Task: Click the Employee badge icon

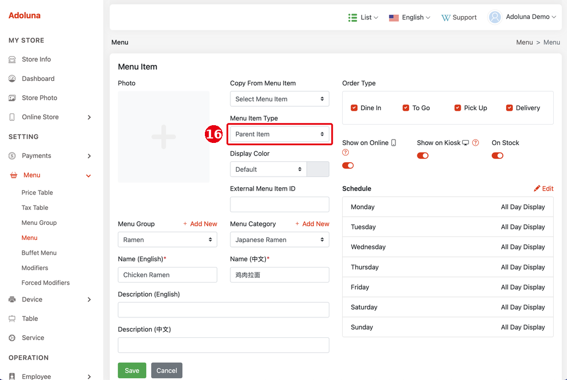Action: tap(12, 376)
